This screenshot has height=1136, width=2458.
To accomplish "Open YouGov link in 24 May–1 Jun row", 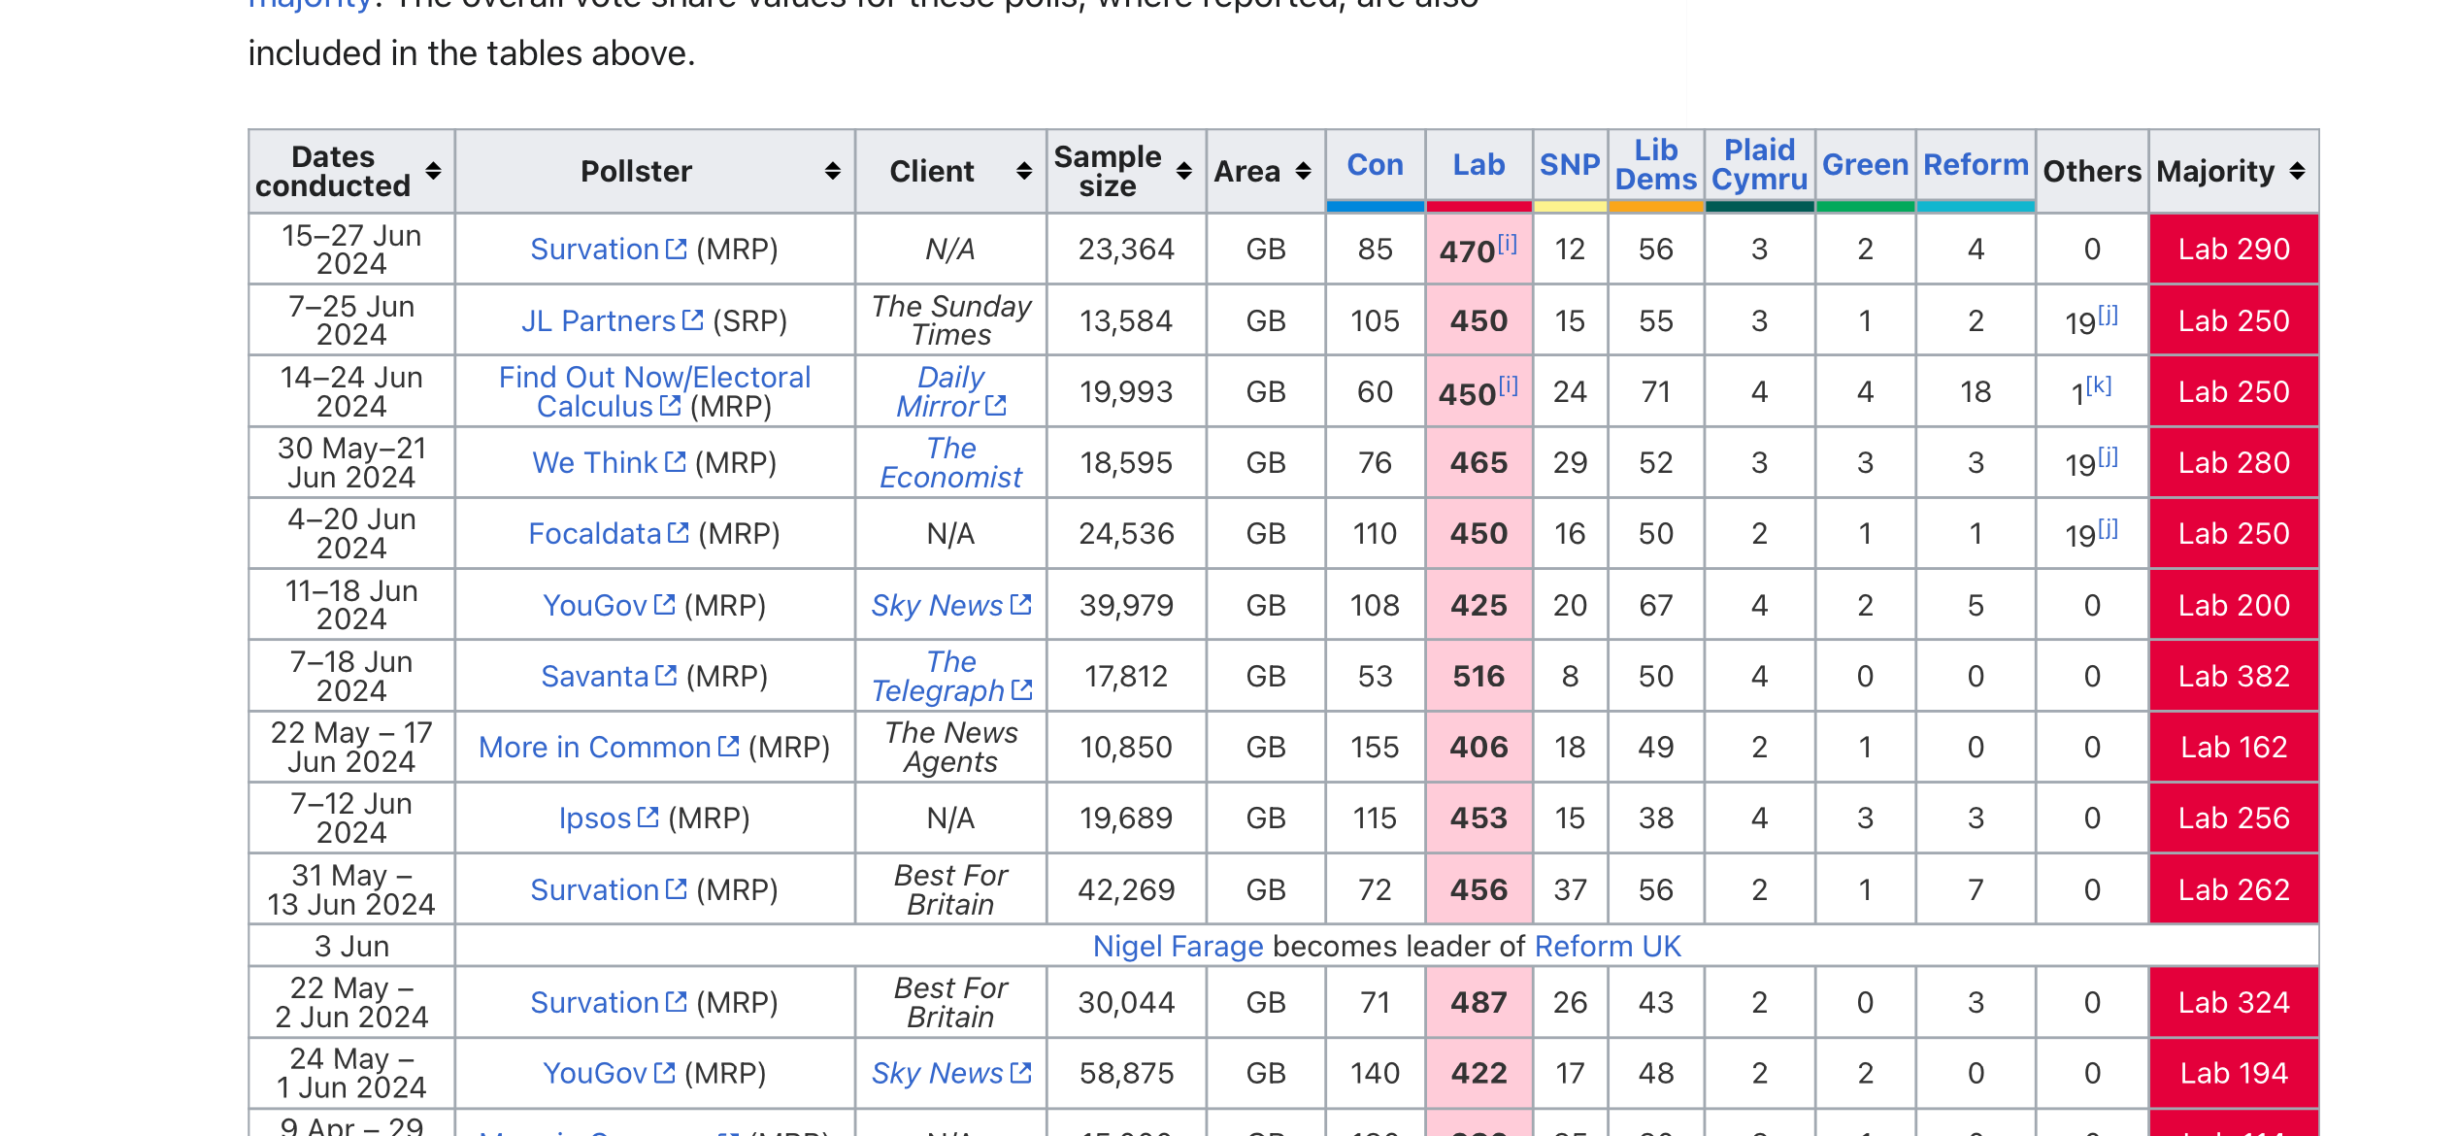I will tap(609, 1073).
